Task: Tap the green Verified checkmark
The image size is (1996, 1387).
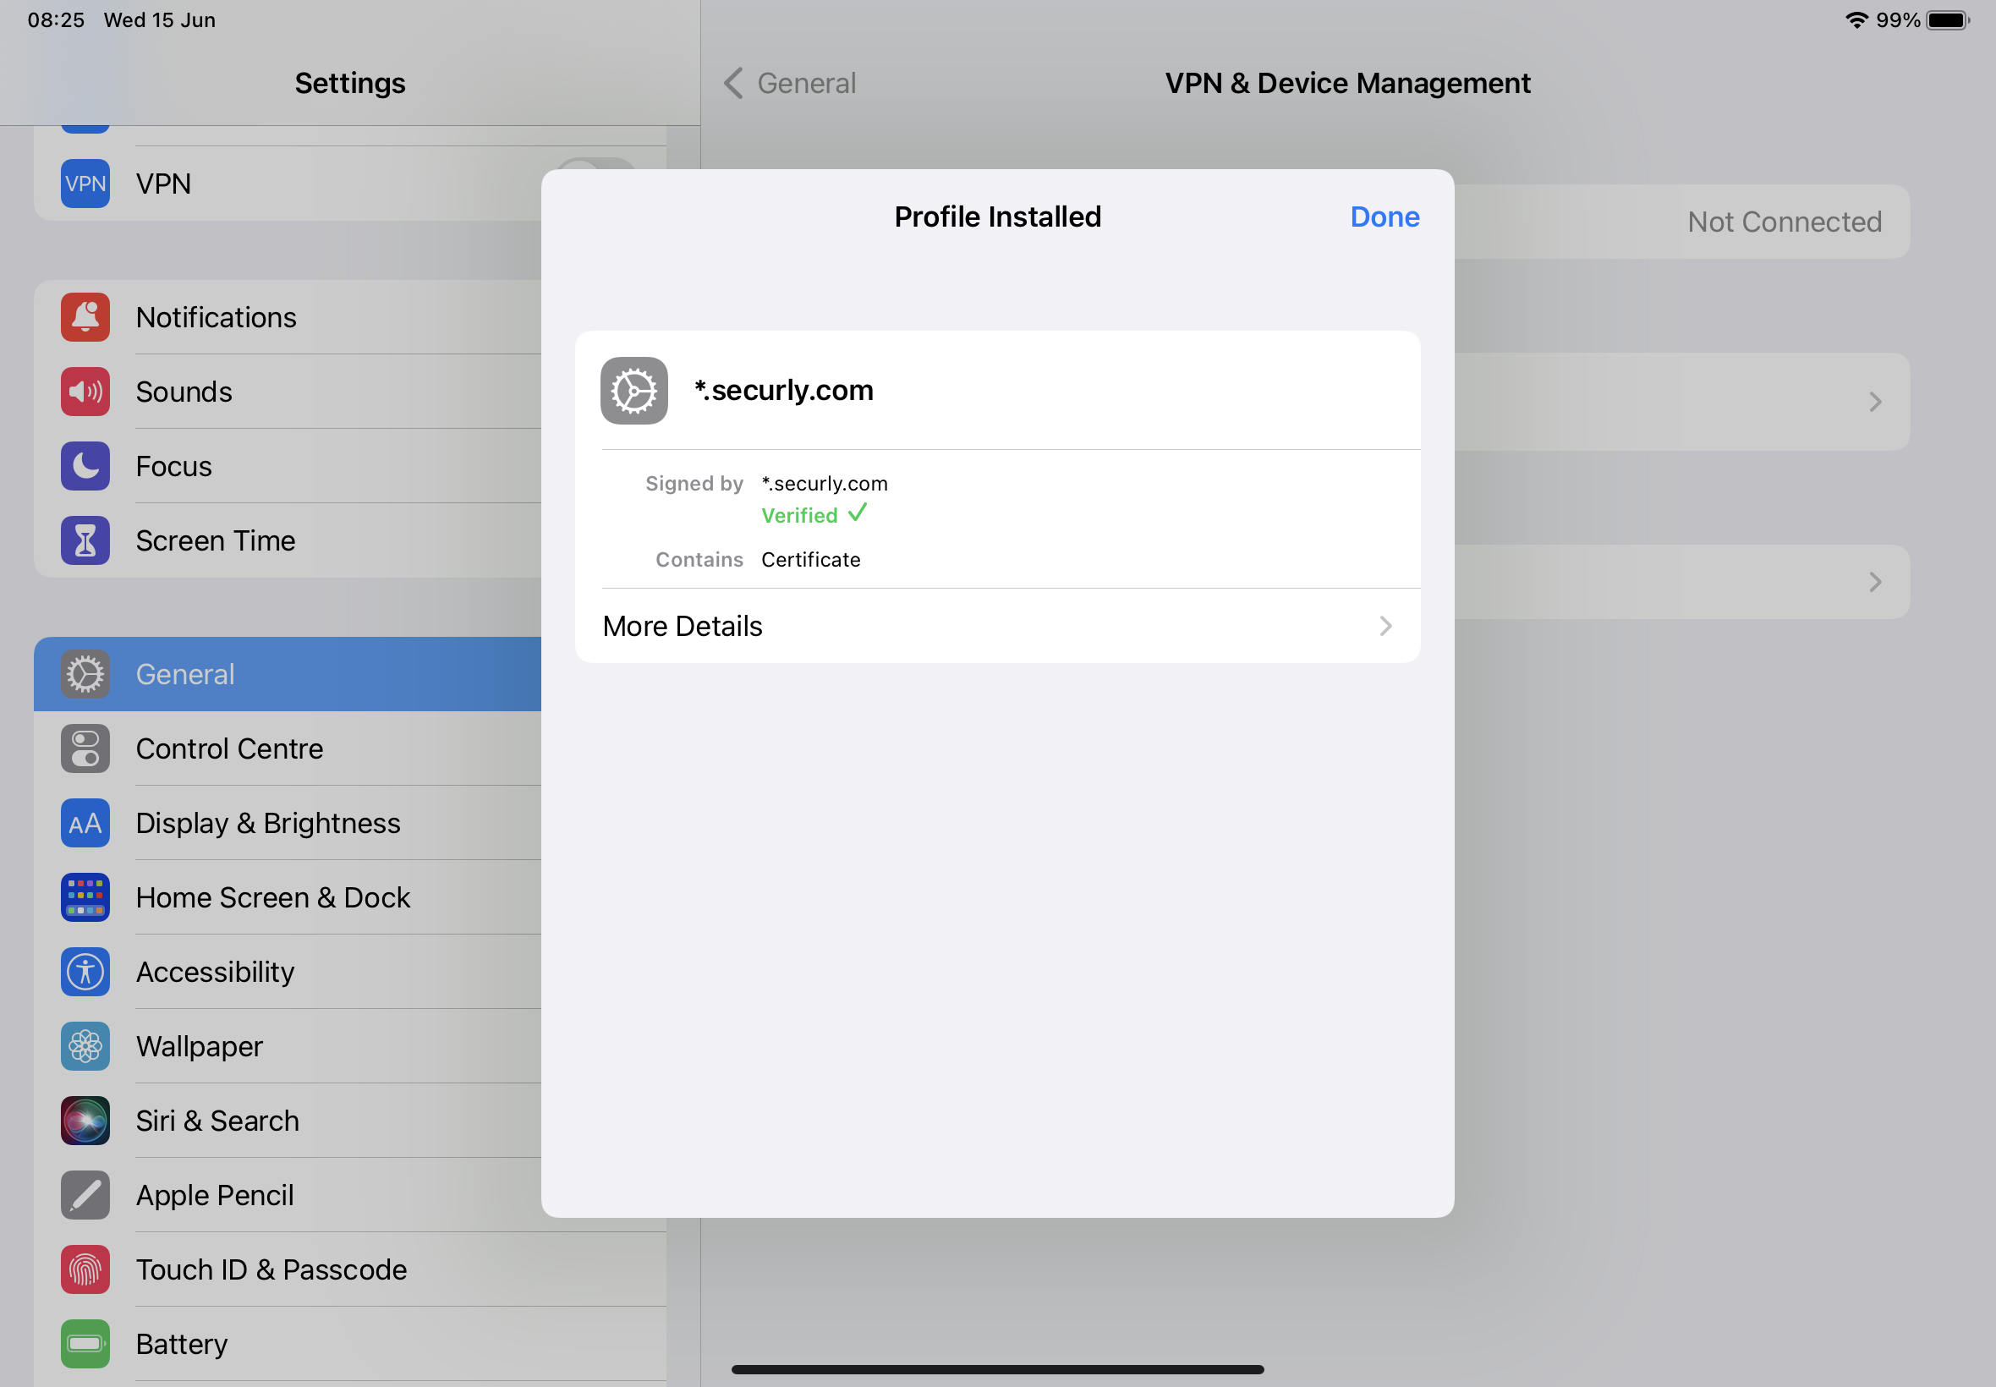Action: tap(857, 513)
